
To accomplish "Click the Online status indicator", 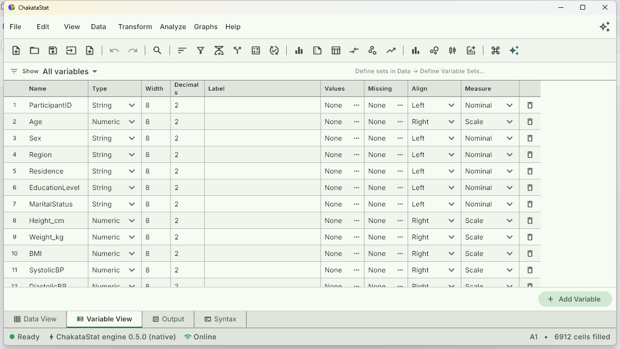I will (x=200, y=337).
